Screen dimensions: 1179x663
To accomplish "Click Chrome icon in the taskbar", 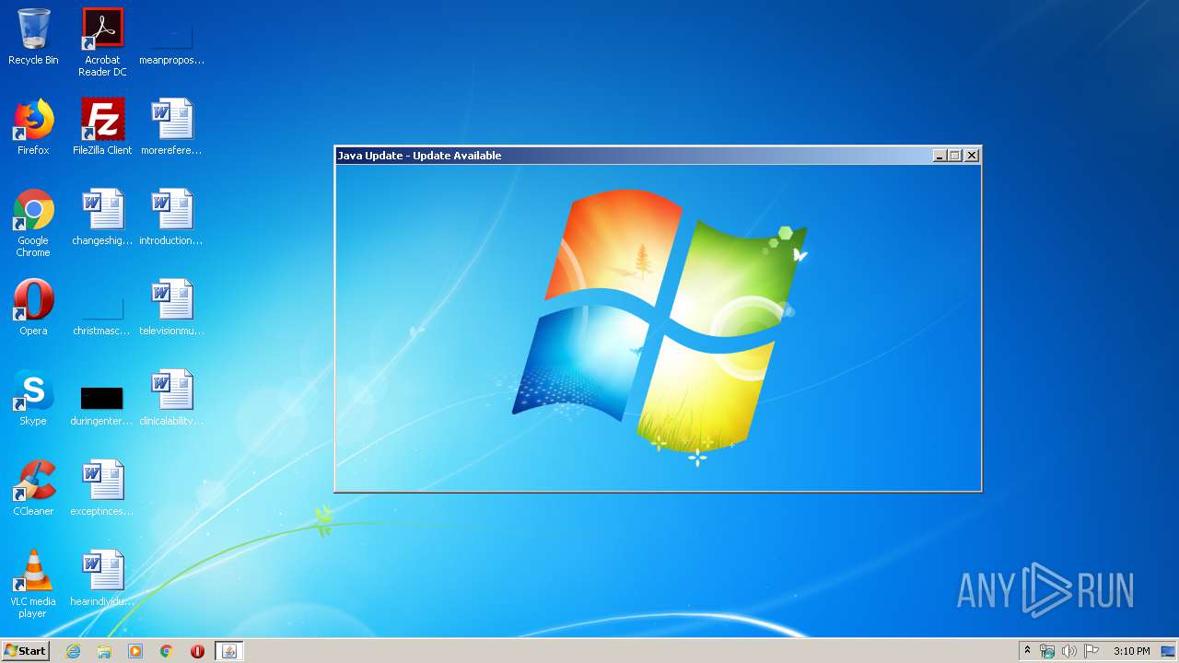I will click(x=167, y=651).
